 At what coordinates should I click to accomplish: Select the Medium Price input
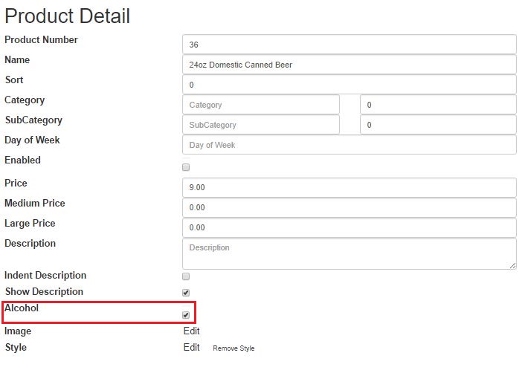tap(350, 207)
